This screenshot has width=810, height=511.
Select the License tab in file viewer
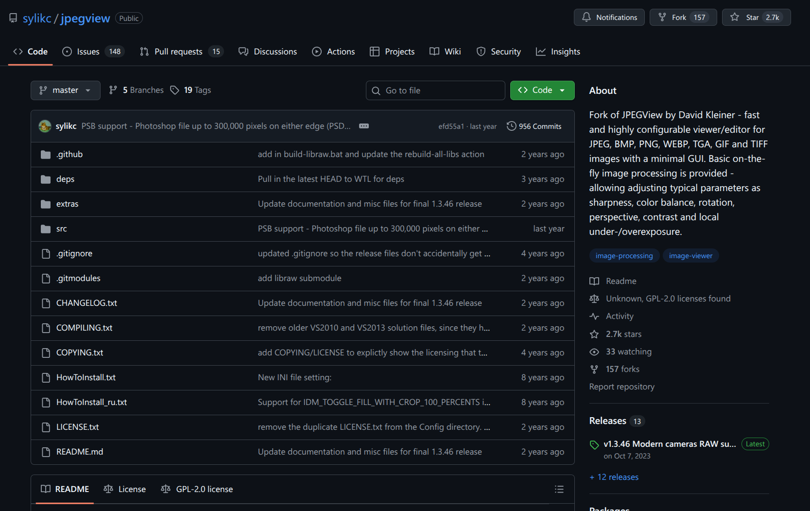(125, 489)
